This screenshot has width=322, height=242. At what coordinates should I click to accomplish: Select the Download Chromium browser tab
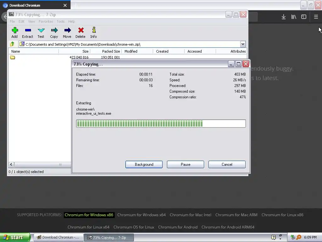tap(35, 5)
